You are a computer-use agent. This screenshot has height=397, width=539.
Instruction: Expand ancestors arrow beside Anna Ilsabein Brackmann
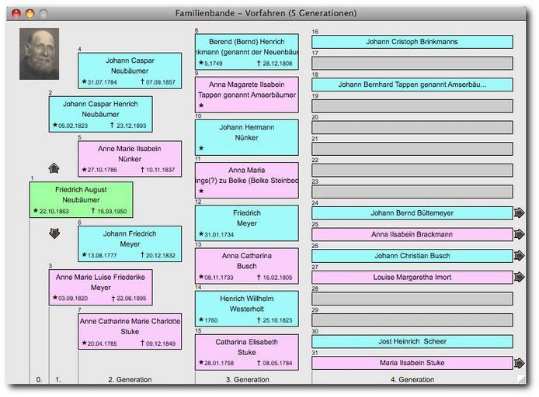pos(519,234)
